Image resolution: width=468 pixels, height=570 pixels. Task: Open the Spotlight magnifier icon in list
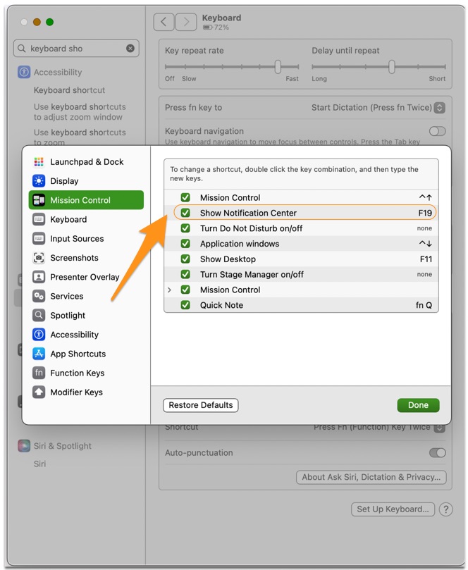coord(39,315)
